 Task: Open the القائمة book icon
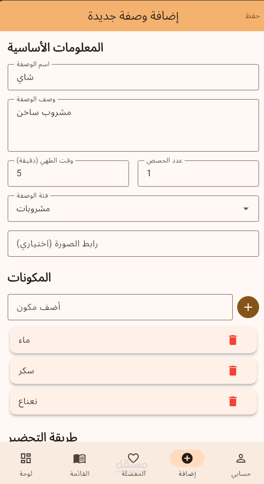point(79,458)
